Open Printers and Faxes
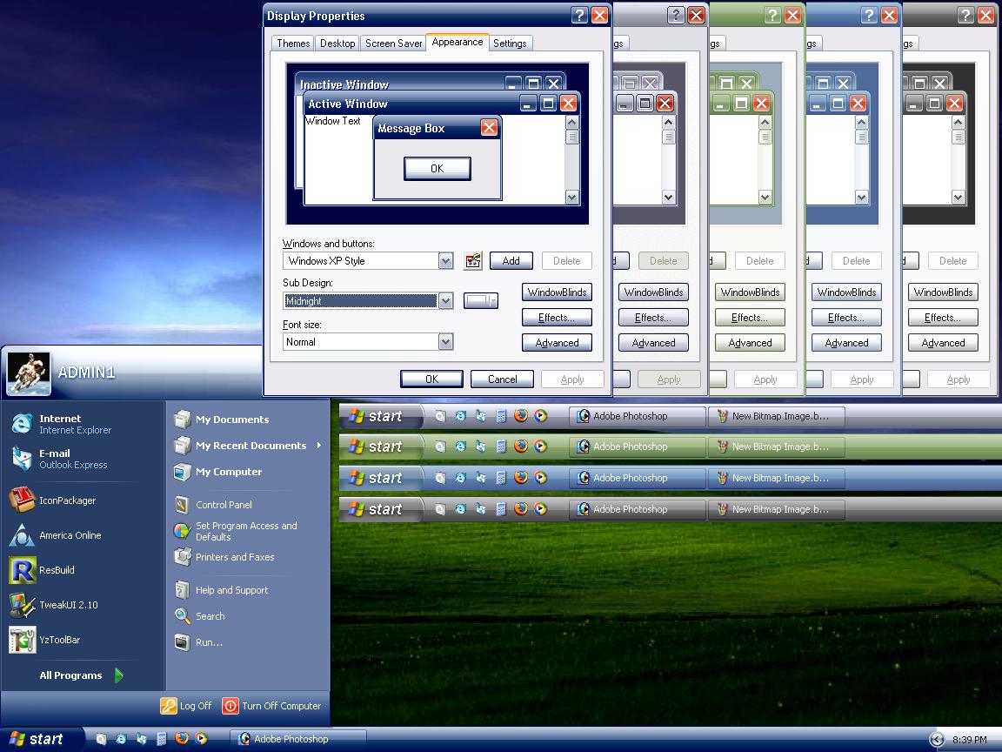Screen dimensions: 1002x752 click(224, 557)
